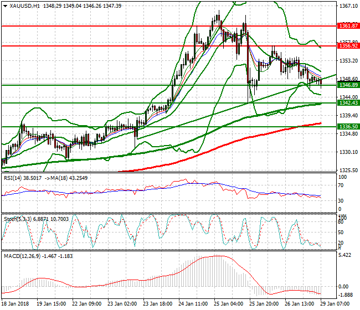Click the 1353.20 price scale value
Viewport: 360px width, 310px height.
[x=348, y=60]
